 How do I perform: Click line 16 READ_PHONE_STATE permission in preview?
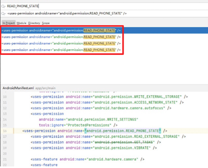click(x=95, y=131)
